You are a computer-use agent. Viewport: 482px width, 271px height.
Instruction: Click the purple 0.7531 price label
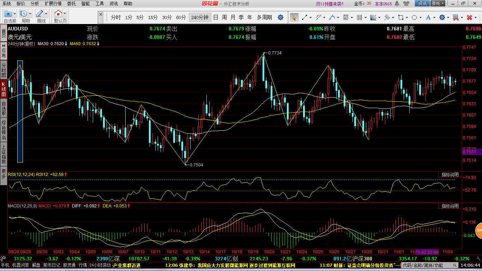pos(472,152)
